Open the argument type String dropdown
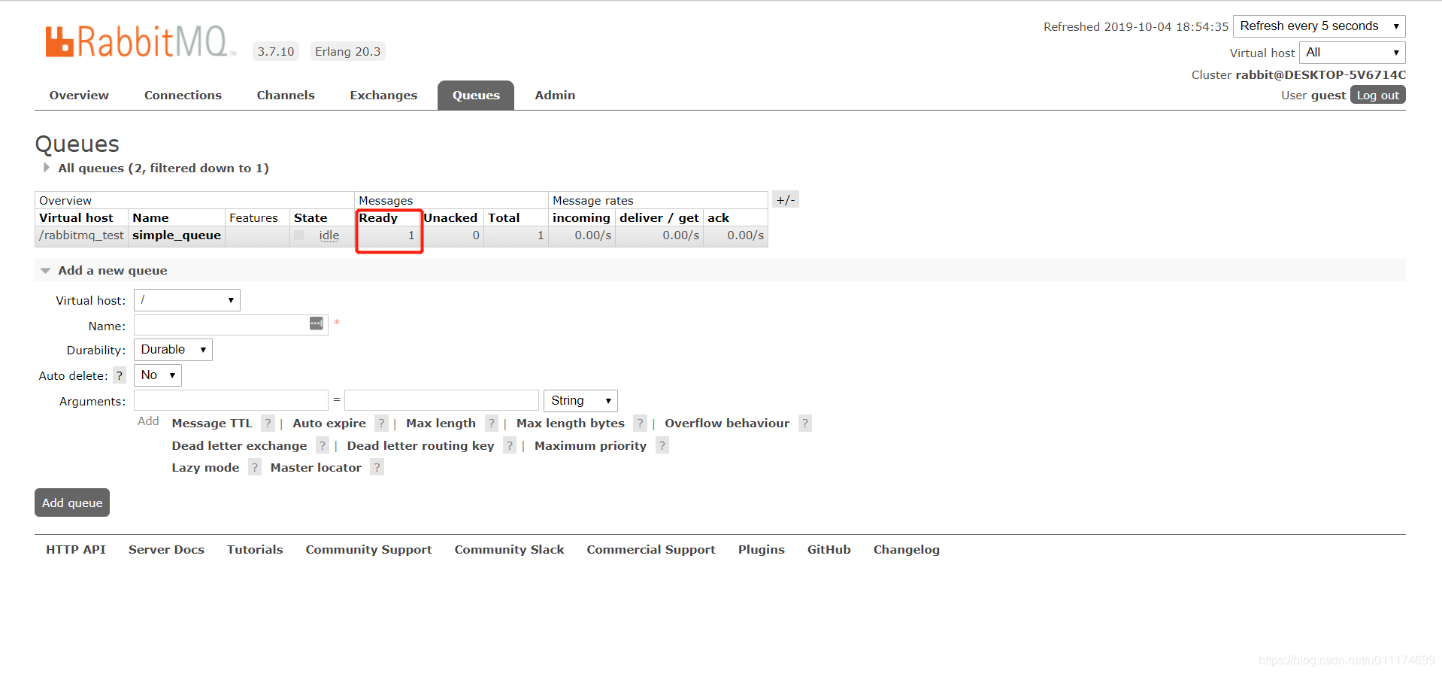This screenshot has width=1442, height=674. pos(580,401)
